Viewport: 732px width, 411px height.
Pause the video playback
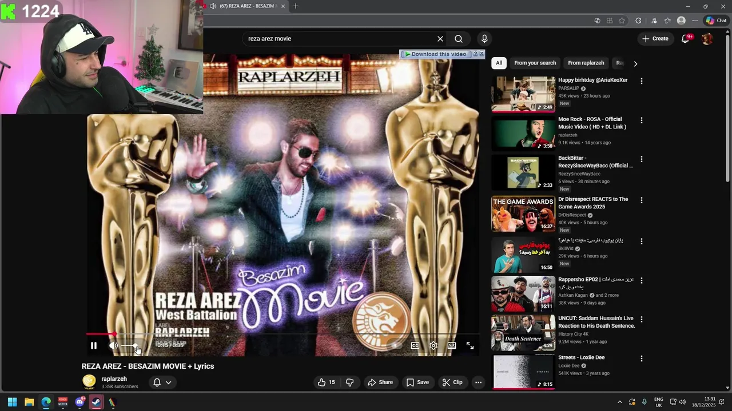[94, 345]
